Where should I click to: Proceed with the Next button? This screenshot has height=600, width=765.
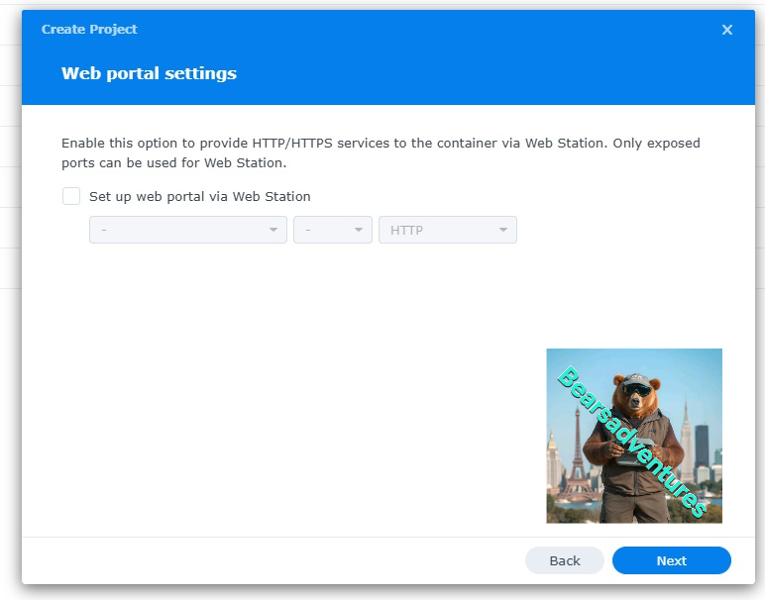click(x=671, y=560)
